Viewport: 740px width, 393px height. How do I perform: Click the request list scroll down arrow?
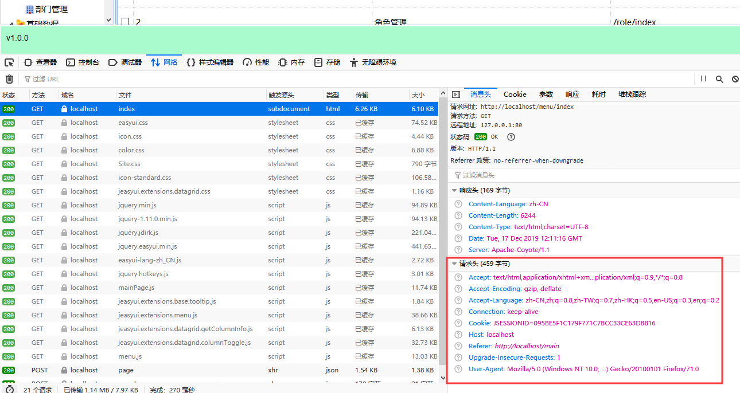coord(442,378)
